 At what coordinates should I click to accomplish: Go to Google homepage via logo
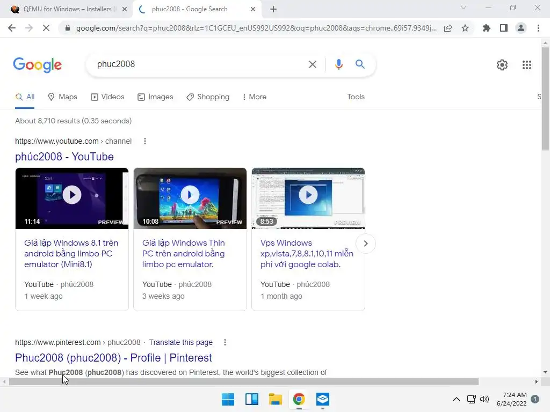point(38,65)
